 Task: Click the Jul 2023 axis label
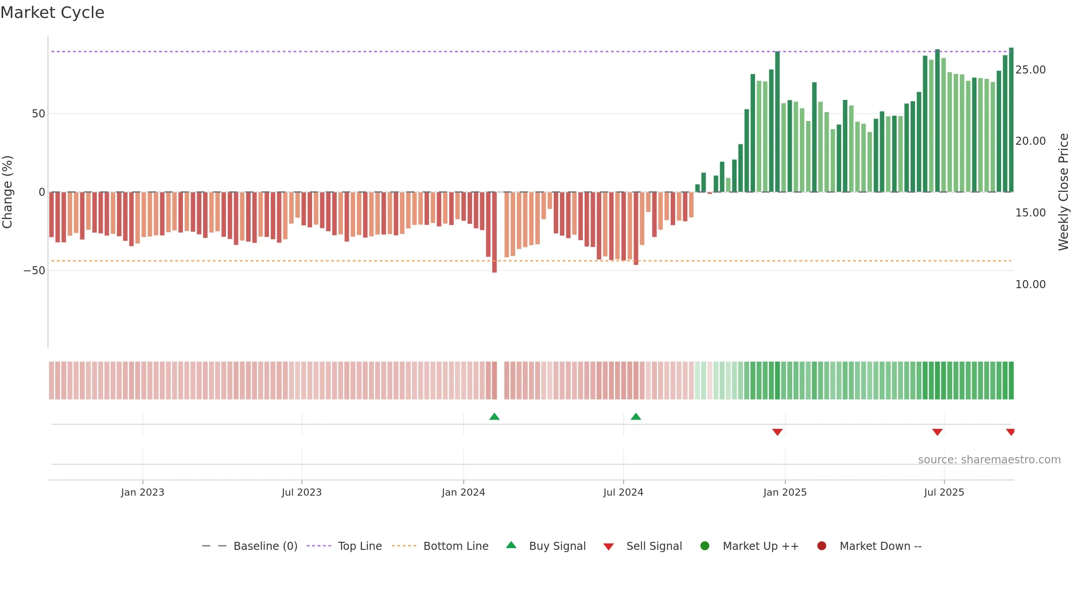tap(302, 492)
